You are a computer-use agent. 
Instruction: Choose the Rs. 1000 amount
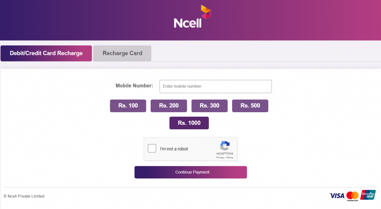click(x=189, y=123)
